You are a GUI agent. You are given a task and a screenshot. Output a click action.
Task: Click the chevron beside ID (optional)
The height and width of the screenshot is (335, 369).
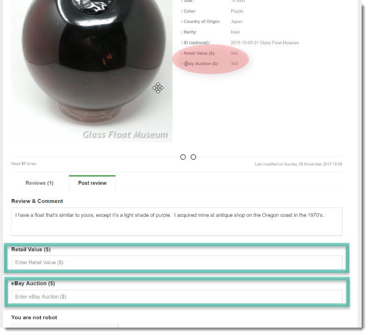coord(182,43)
